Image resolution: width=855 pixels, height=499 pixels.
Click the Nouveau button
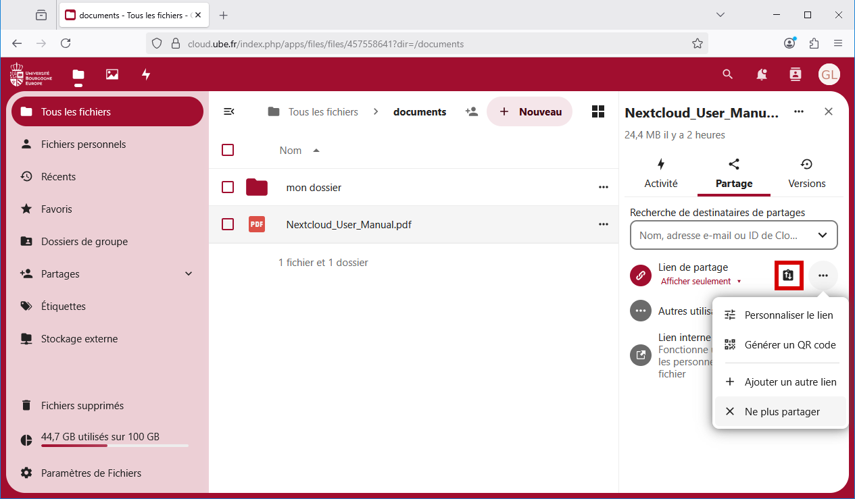(530, 112)
